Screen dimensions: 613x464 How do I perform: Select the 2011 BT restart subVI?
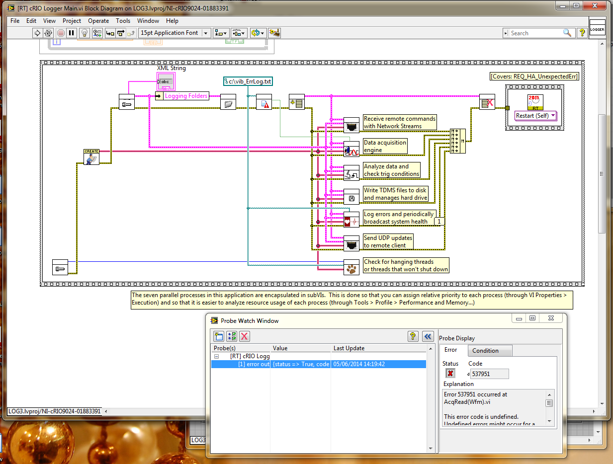535,101
